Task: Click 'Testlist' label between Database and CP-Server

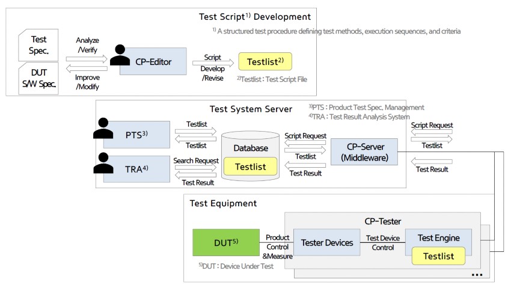Action: coord(305,156)
